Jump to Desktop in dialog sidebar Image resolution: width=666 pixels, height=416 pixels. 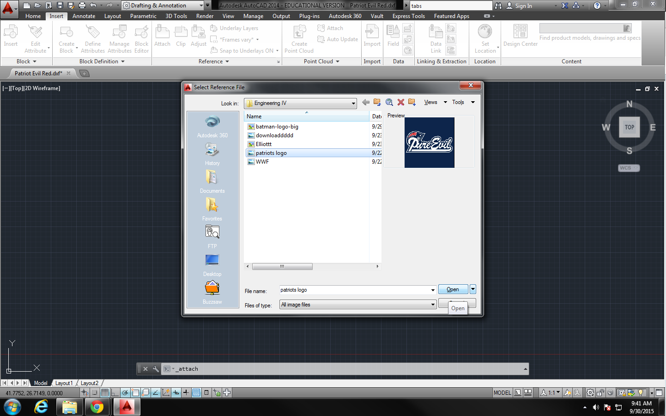pos(212,265)
